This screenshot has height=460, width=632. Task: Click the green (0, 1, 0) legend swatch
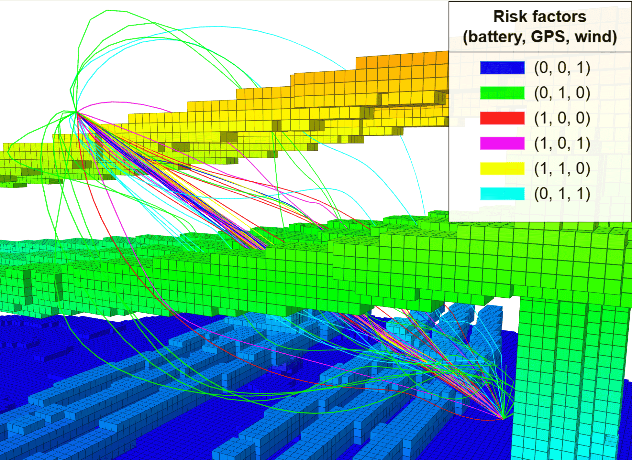[502, 93]
